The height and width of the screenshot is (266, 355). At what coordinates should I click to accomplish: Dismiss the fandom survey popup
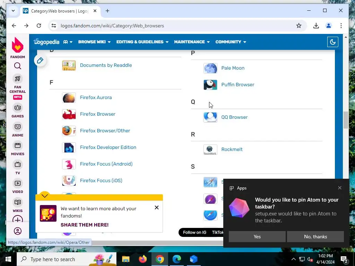(156, 207)
